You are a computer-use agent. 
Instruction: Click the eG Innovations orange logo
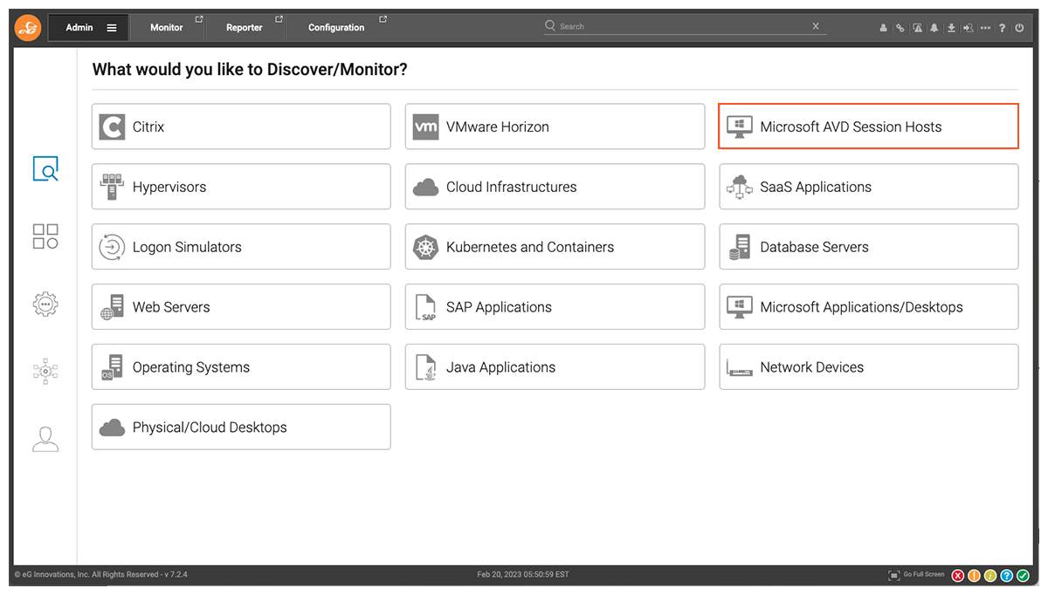pyautogui.click(x=28, y=28)
